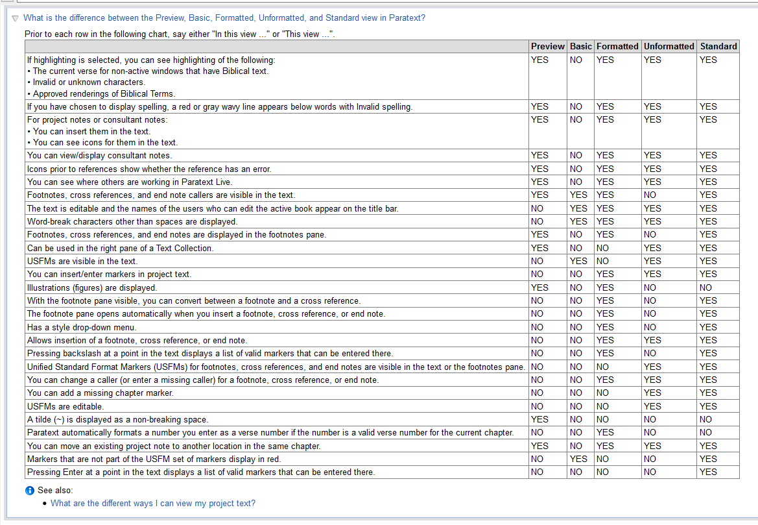
Task: Click the Unformatted YES cell in 'USFMs are editable' row
Action: [x=669, y=406]
